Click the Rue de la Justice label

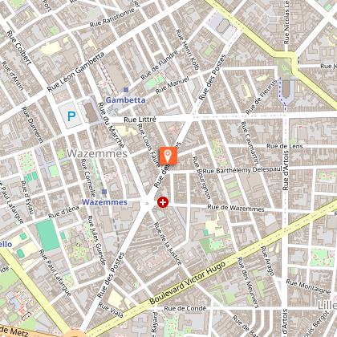tap(168, 244)
